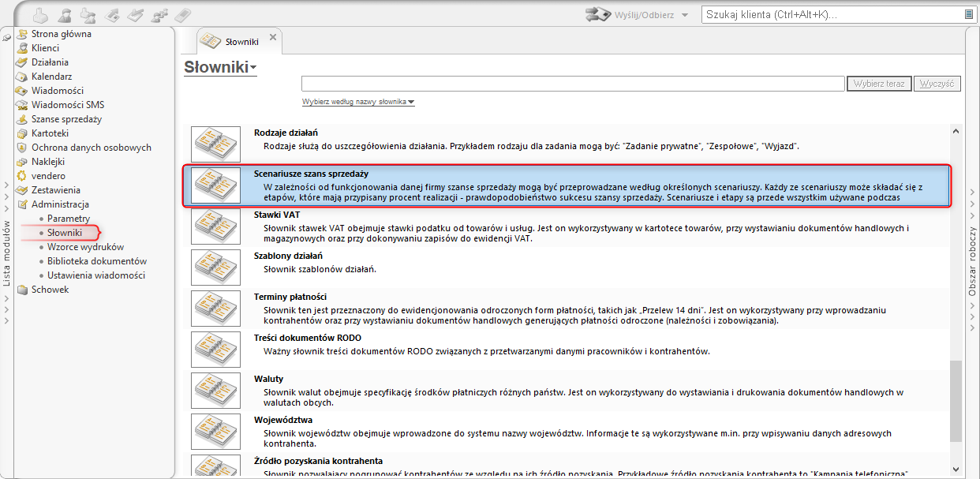Viewport: 980px width, 479px height.
Task: Click the Stawki VAT dictionary icon
Action: pos(215,226)
